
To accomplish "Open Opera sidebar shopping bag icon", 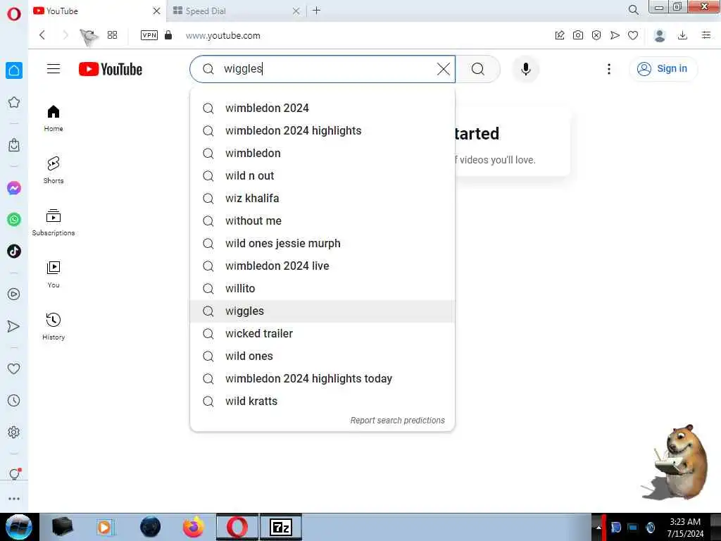I will pos(14,145).
